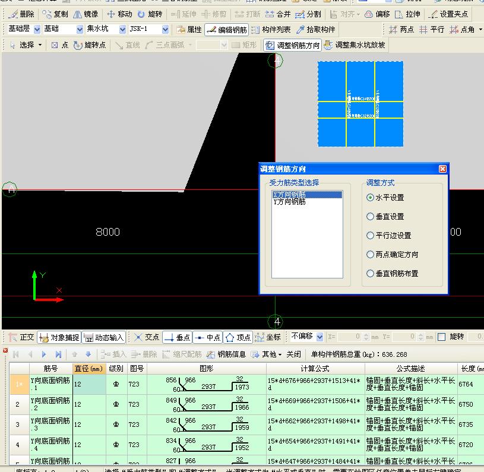This screenshot has width=484, height=472.
Task: Open 构件列表 component list
Action: [271, 30]
